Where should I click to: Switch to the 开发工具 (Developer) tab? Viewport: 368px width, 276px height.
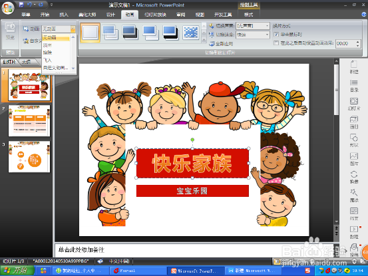click(223, 15)
